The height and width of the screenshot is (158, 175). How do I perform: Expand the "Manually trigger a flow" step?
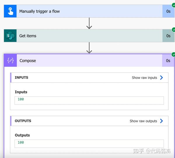(x=39, y=11)
